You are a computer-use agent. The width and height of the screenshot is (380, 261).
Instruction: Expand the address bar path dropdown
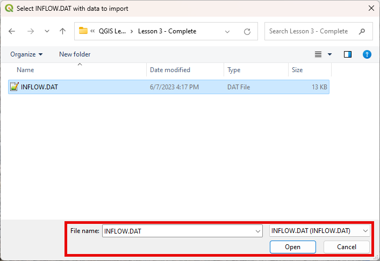coord(227,31)
